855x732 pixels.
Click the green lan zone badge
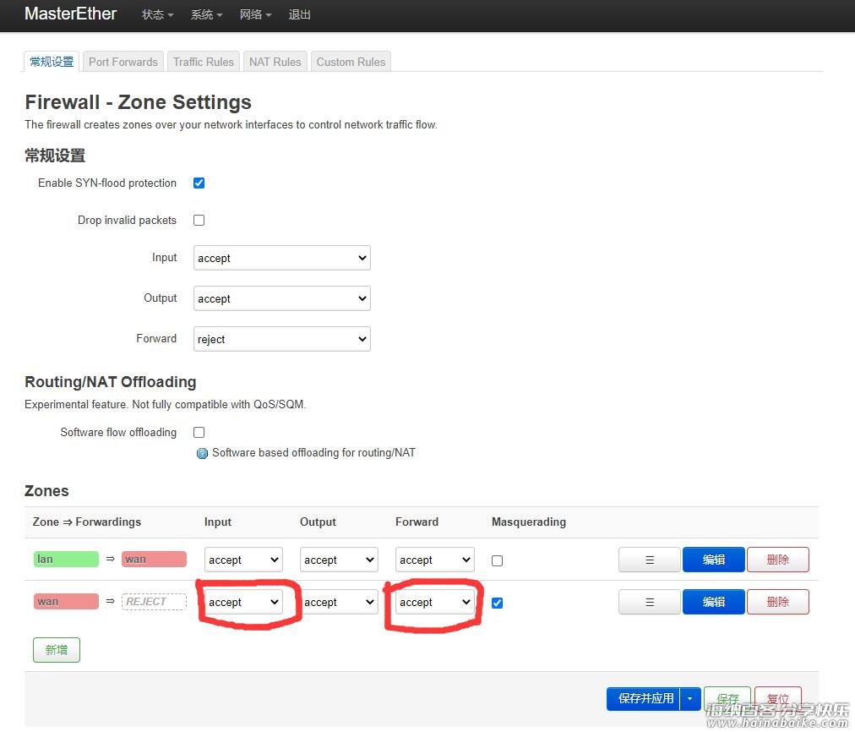tap(66, 559)
